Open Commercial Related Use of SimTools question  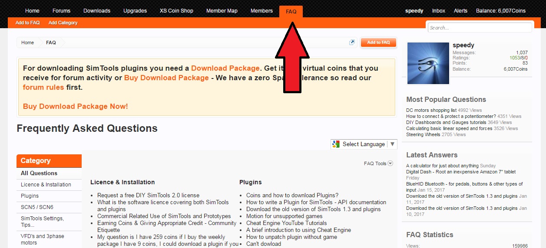point(164,216)
